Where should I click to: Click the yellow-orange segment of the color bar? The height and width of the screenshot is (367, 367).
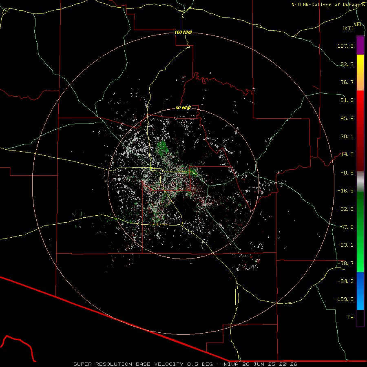pyautogui.click(x=360, y=73)
